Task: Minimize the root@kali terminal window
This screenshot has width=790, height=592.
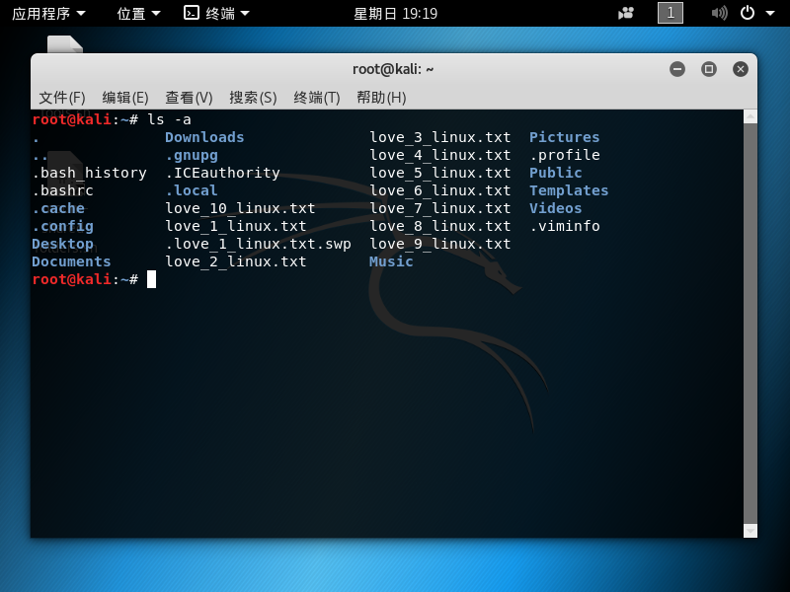Action: pos(677,69)
